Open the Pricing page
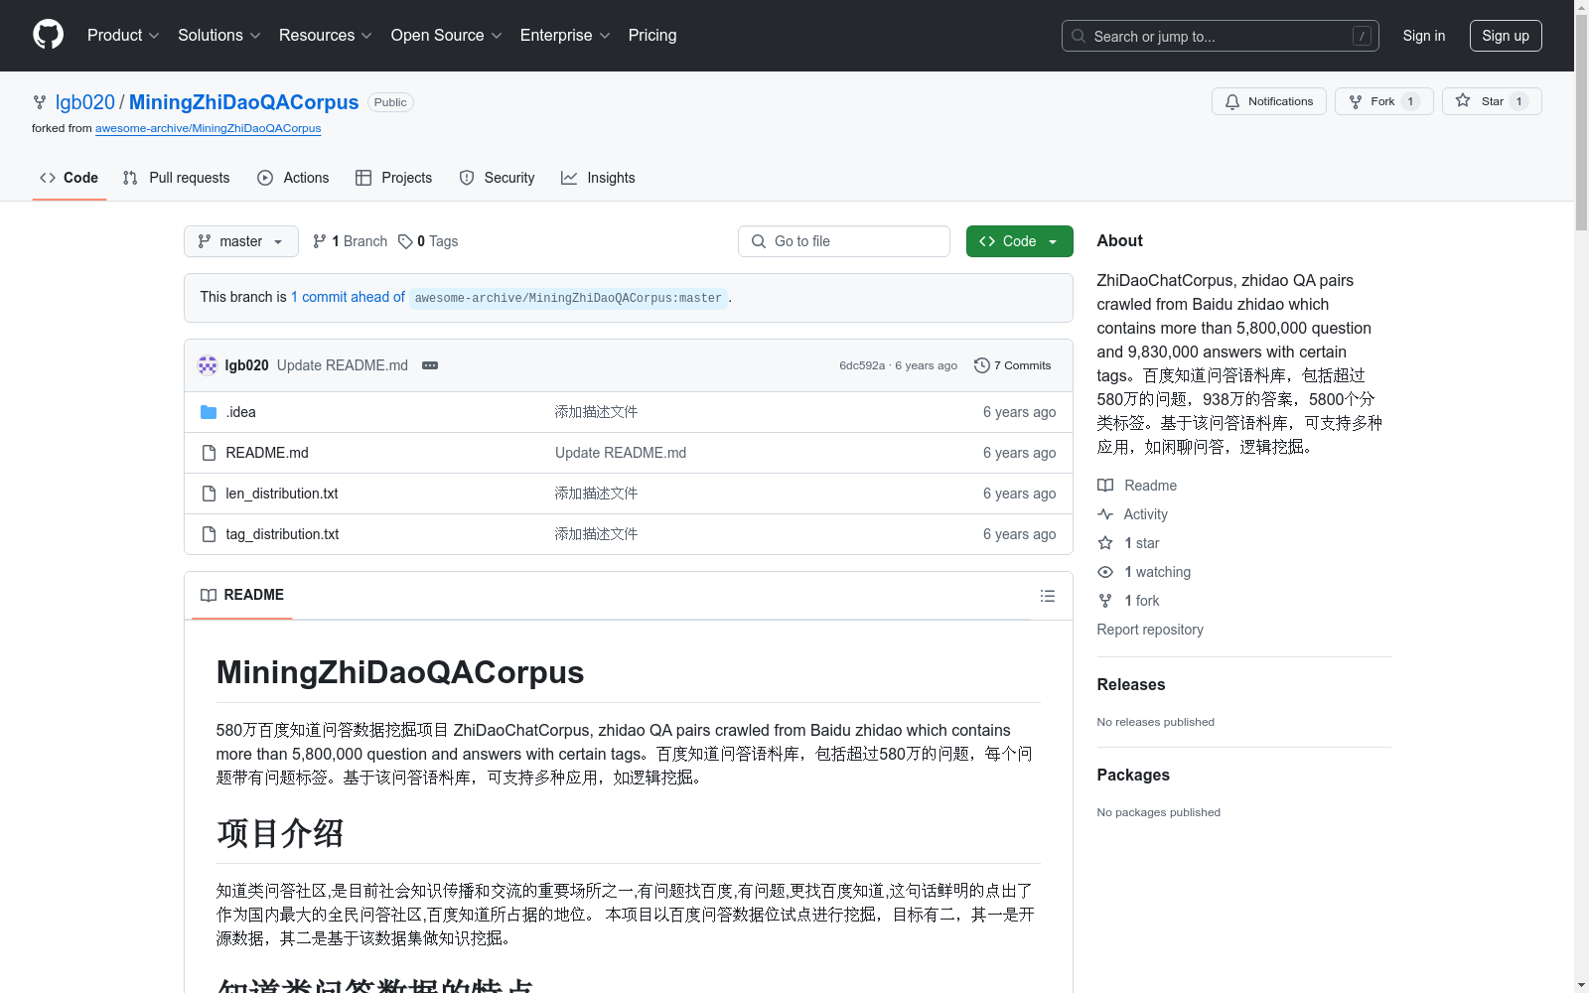Viewport: 1589px width, 993px height. 652,36
